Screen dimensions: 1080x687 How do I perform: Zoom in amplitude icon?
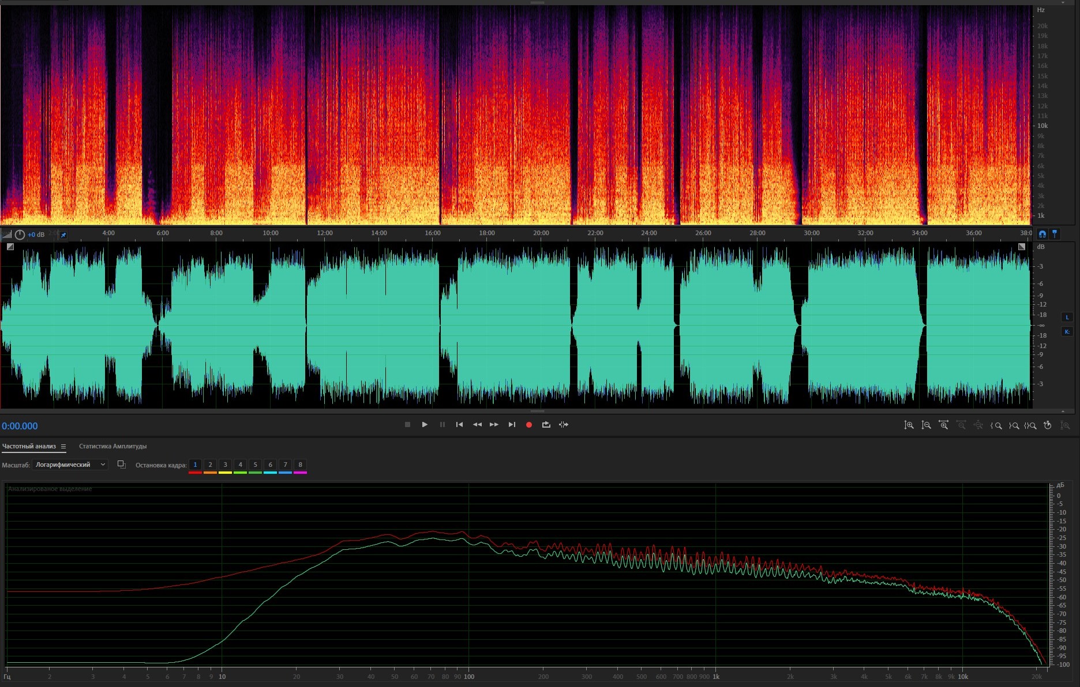click(909, 425)
